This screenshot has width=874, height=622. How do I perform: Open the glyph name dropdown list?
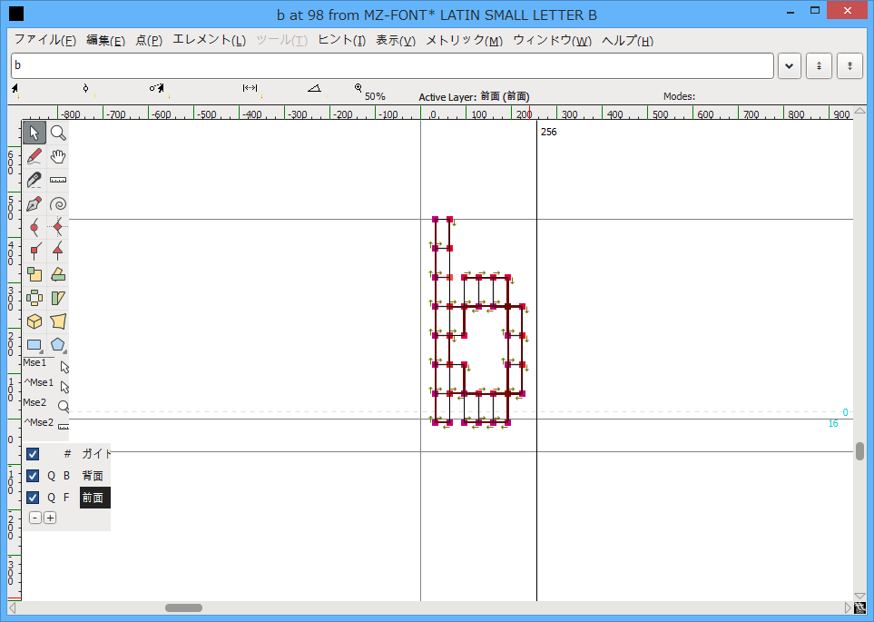tap(790, 65)
